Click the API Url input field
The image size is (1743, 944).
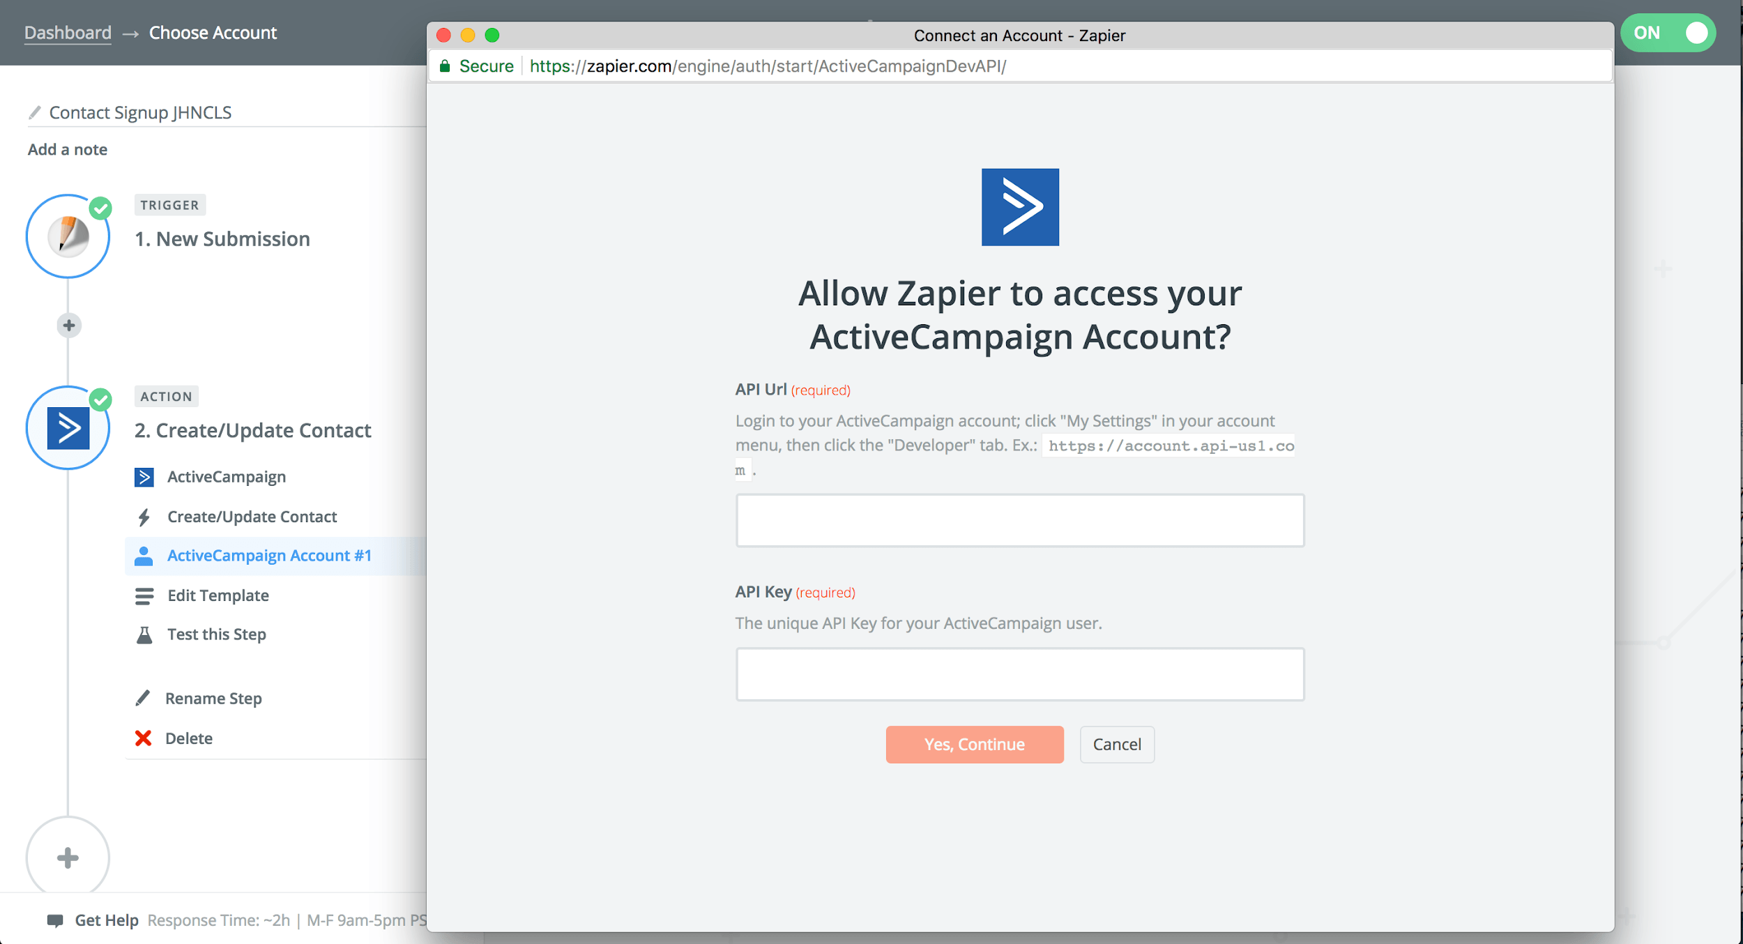(1020, 519)
